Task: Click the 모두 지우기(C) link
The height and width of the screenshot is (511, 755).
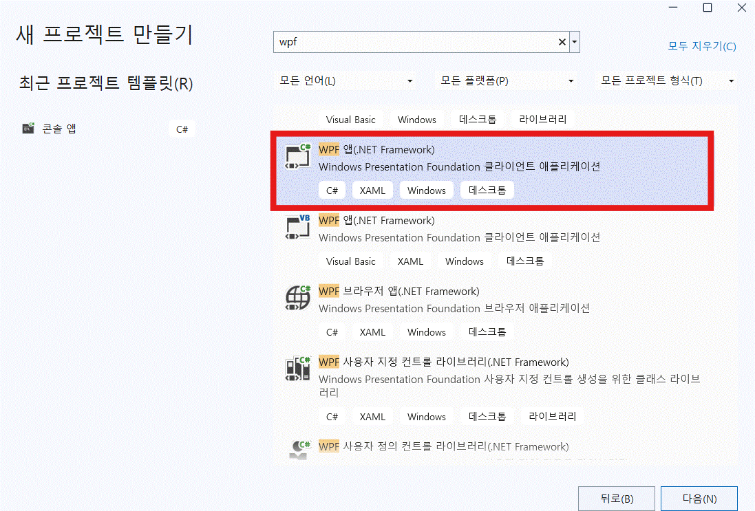Action: (702, 46)
